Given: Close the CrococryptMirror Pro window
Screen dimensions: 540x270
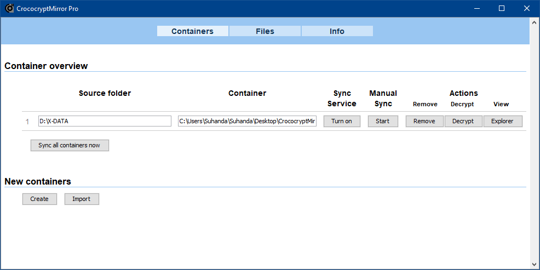Looking at the screenshot, I should point(526,8).
